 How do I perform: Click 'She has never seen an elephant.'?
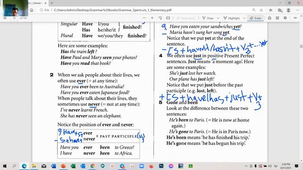pyautogui.click(x=91, y=116)
